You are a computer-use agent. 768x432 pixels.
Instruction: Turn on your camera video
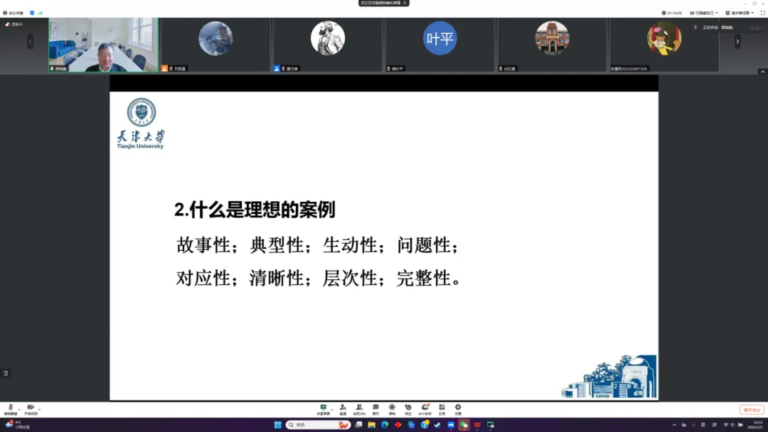pos(31,407)
